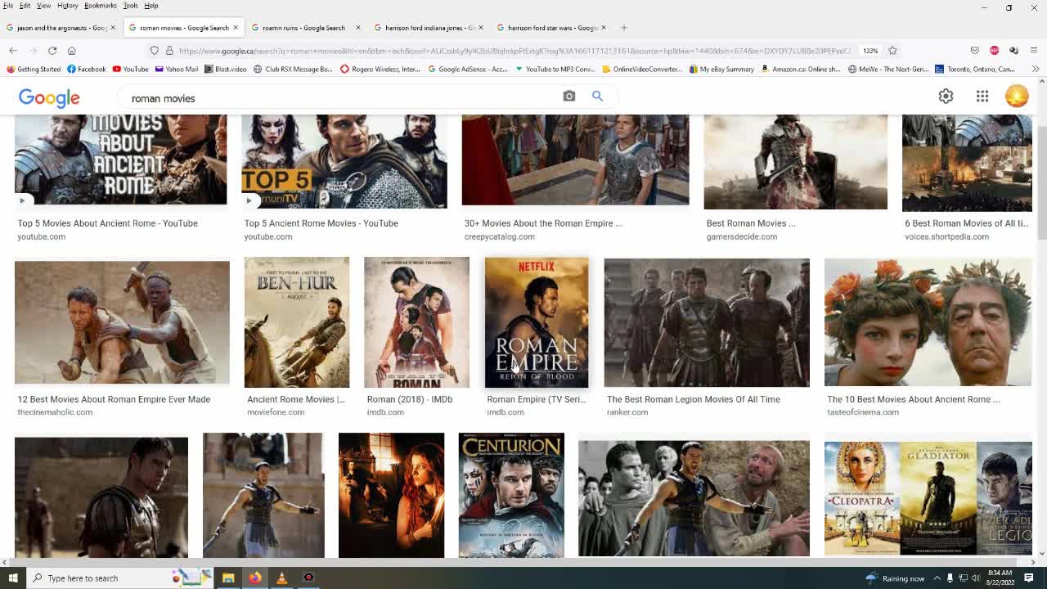Show hidden system tray icons
The height and width of the screenshot is (589, 1047).
(937, 578)
